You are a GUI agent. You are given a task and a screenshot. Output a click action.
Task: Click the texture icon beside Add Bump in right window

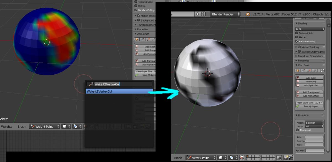[298, 82]
